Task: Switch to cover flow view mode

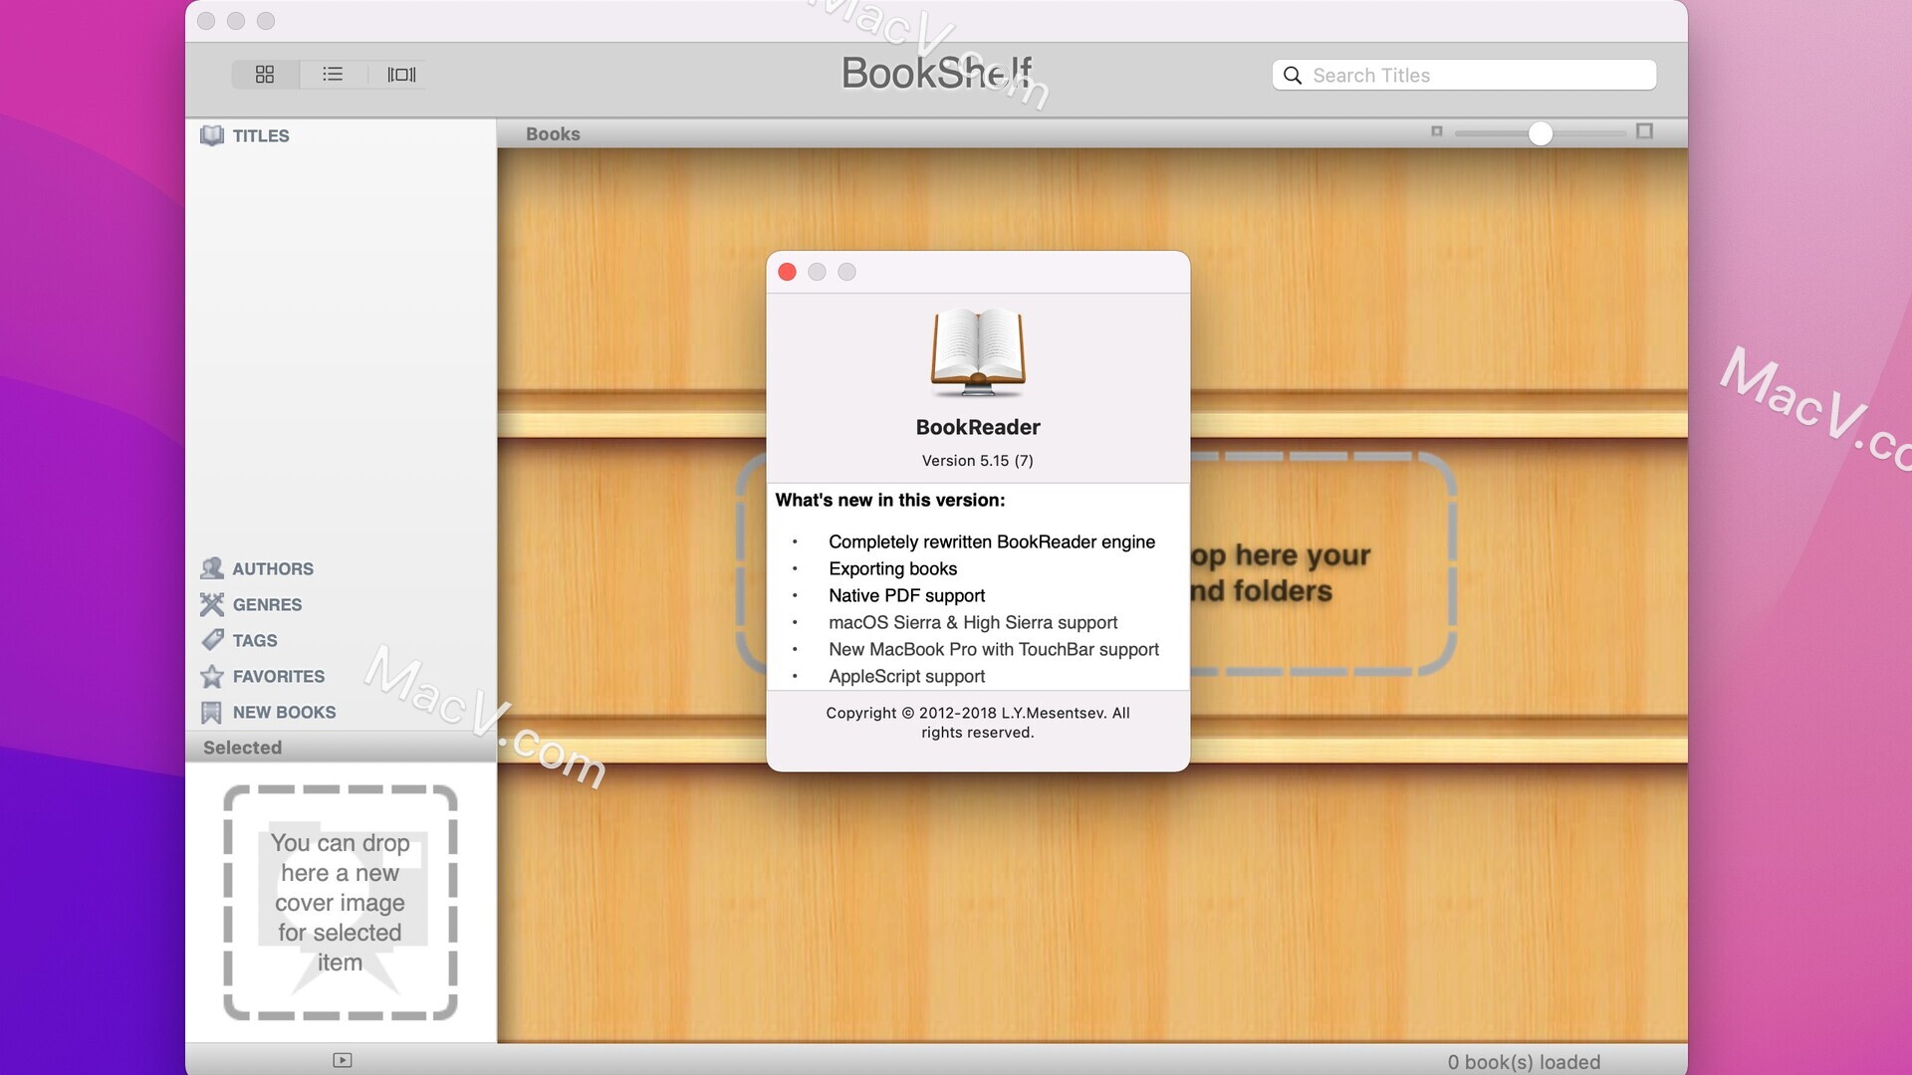Action: pos(401,75)
